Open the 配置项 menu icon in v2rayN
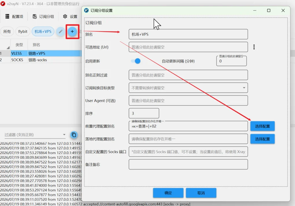This screenshot has height=206, width=295. point(7,16)
